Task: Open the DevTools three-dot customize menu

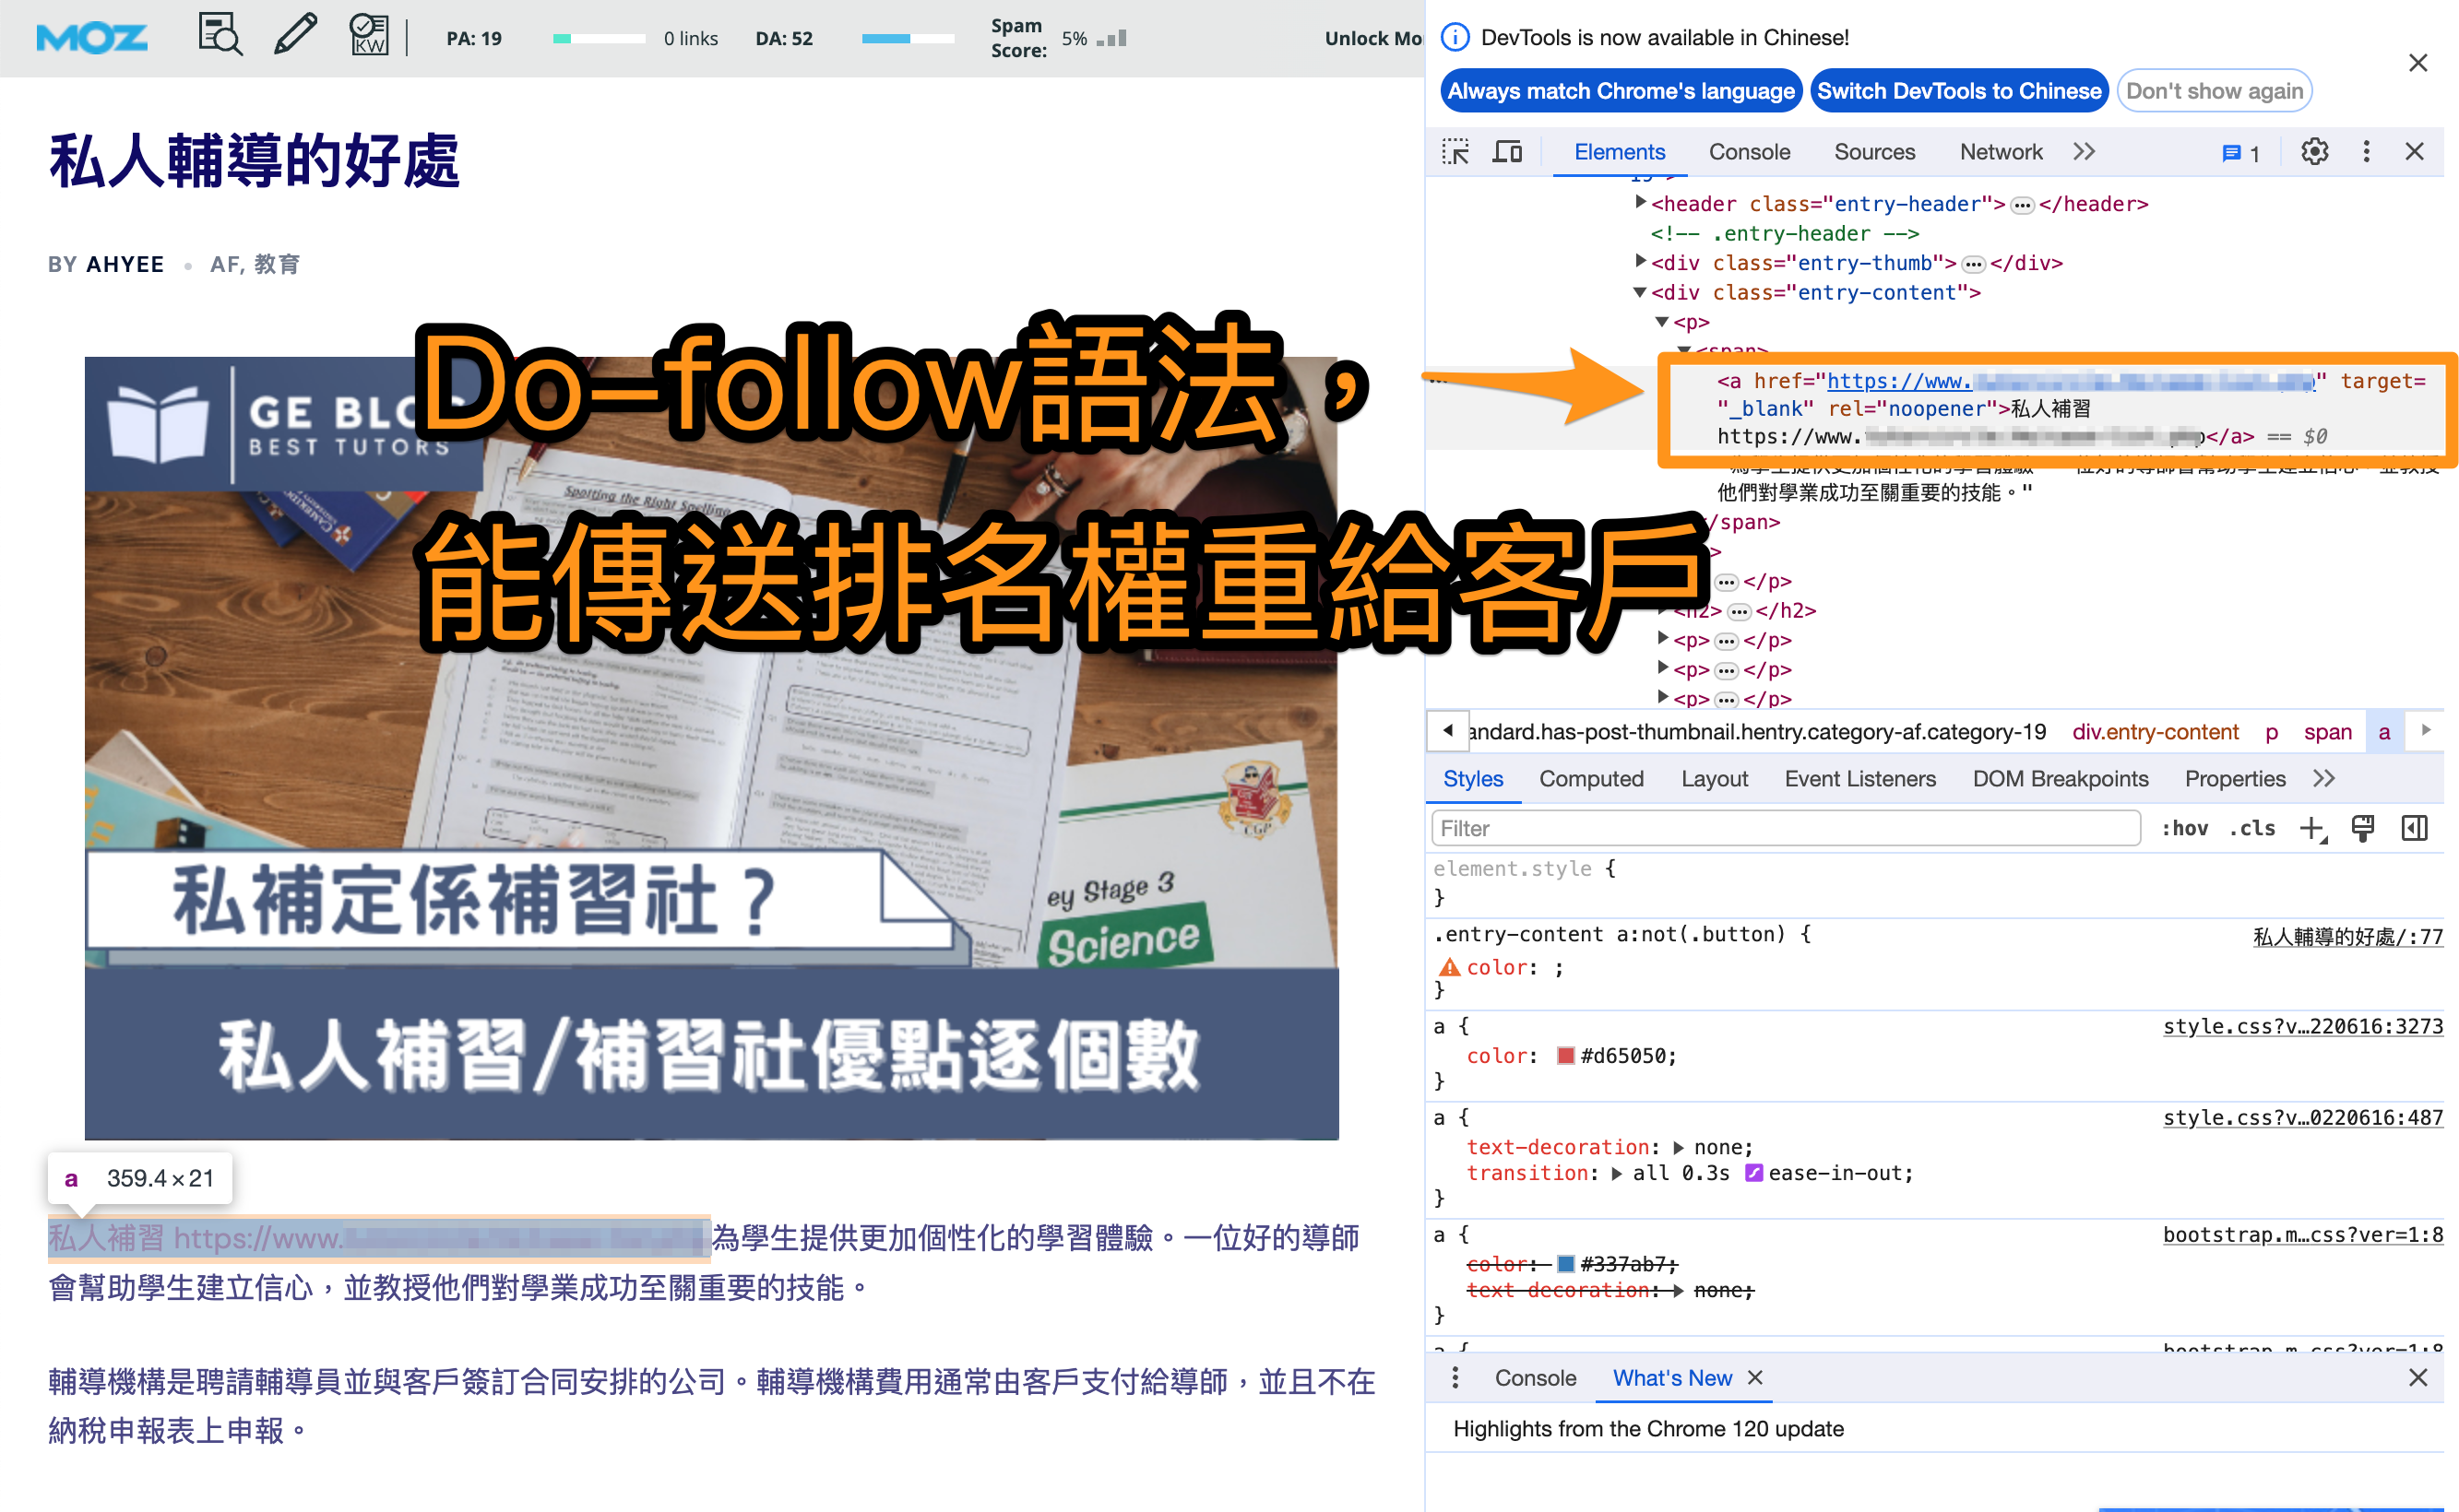Action: 2366,152
